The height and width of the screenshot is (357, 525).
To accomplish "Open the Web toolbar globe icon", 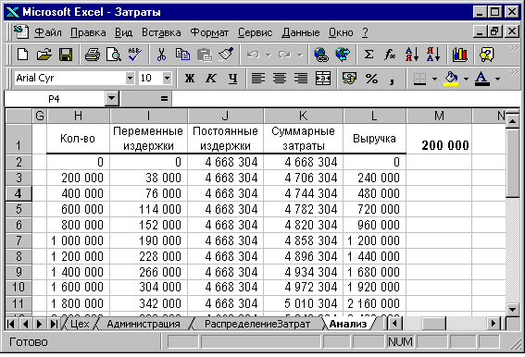I will click(x=343, y=55).
